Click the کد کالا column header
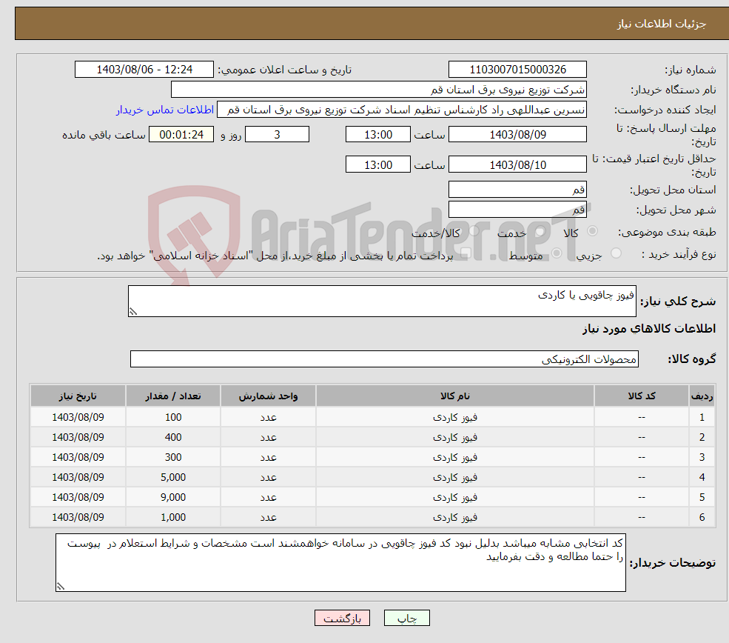The width and height of the screenshot is (729, 643). pyautogui.click(x=642, y=396)
